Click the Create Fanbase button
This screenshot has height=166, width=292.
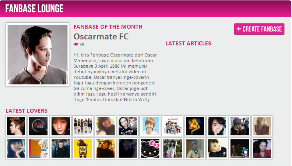[x=259, y=29]
